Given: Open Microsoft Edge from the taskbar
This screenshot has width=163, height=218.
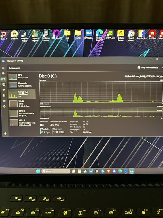Looking at the screenshot, I should [120, 171].
